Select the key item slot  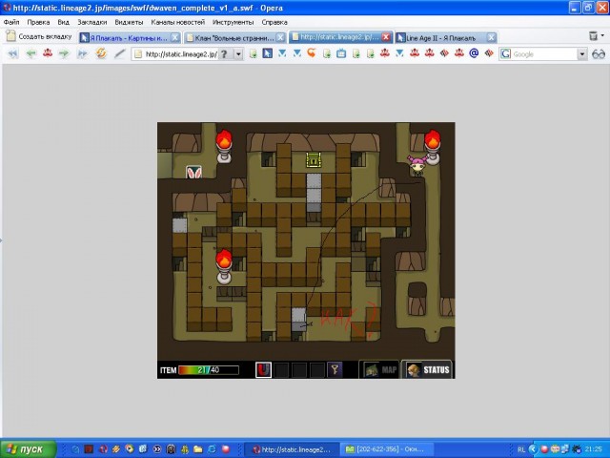pyautogui.click(x=335, y=369)
